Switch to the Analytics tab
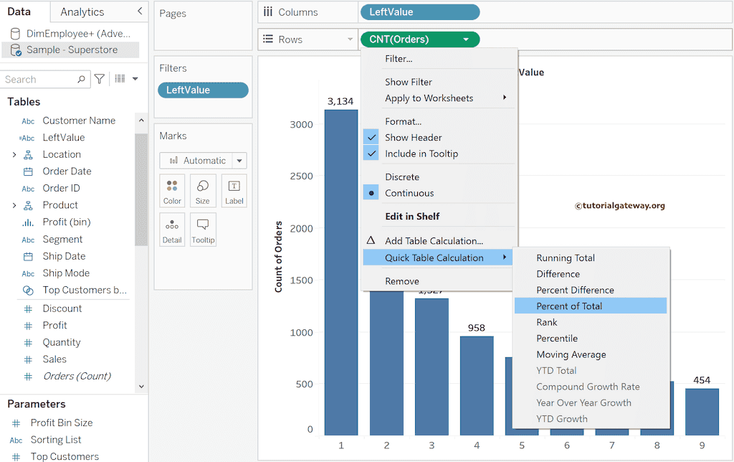 (x=82, y=12)
